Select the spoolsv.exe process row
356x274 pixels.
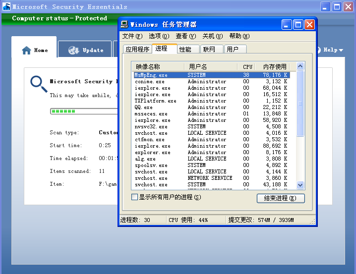212,165
